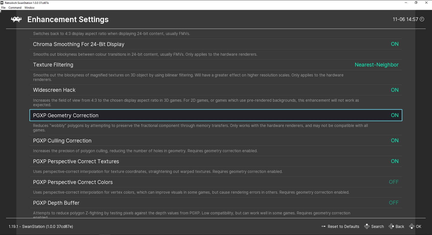Click the OK gamepad icon
This screenshot has height=235, width=432.
(412, 226)
